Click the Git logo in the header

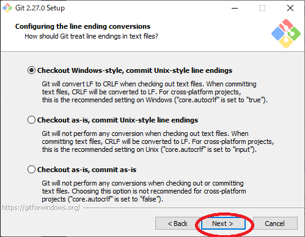[286, 34]
